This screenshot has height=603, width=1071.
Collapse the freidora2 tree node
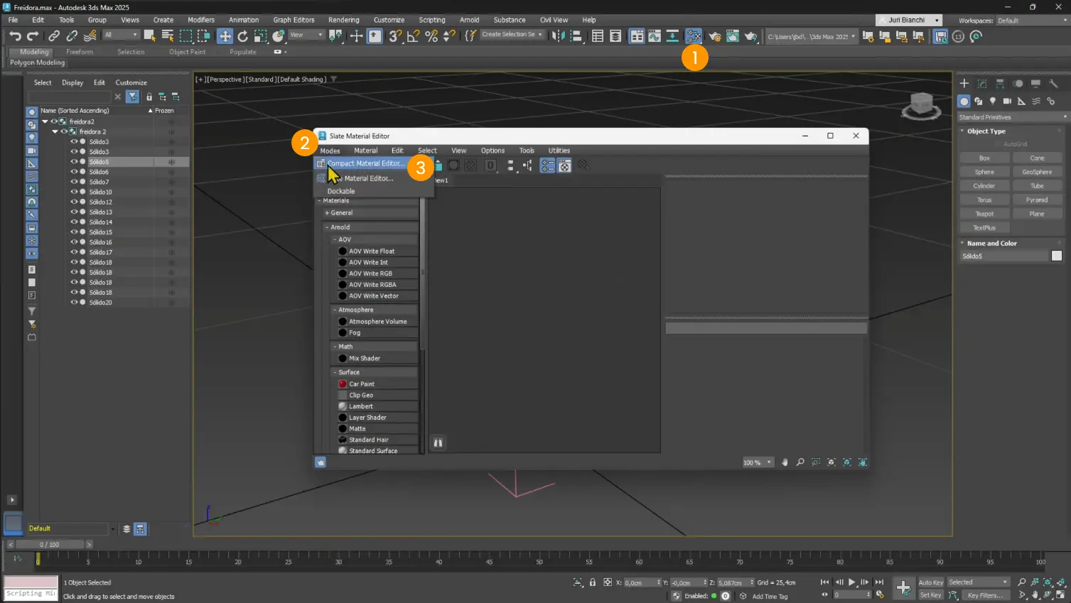[x=45, y=121]
